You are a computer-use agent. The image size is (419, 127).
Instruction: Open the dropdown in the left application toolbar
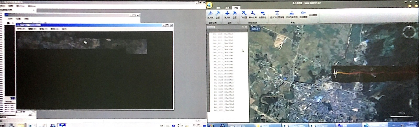coord(33,10)
